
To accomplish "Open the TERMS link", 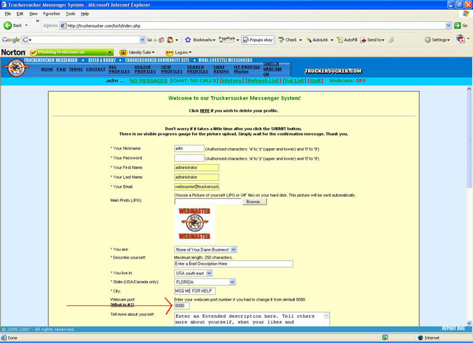I will tap(76, 69).
